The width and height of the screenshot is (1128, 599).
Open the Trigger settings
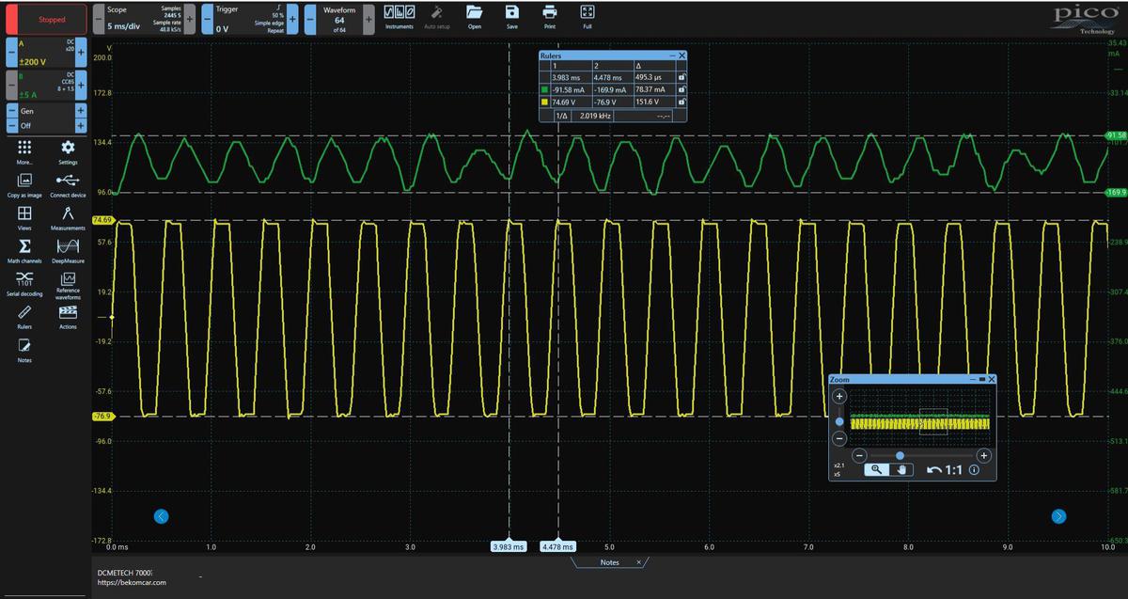point(251,19)
